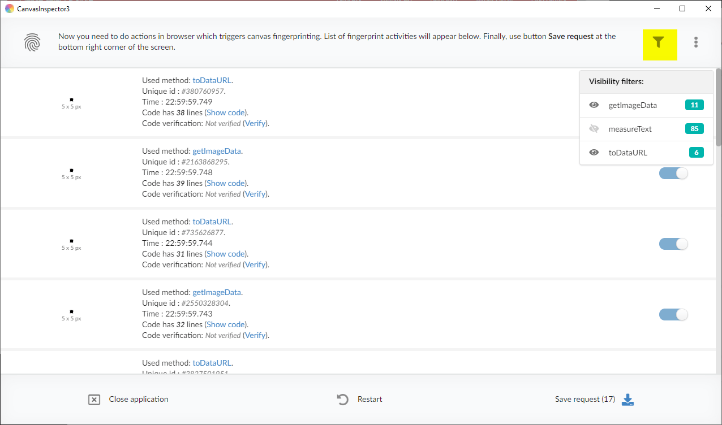Toggle visibility eye for getImageData filter
The width and height of the screenshot is (722, 425).
(x=594, y=105)
